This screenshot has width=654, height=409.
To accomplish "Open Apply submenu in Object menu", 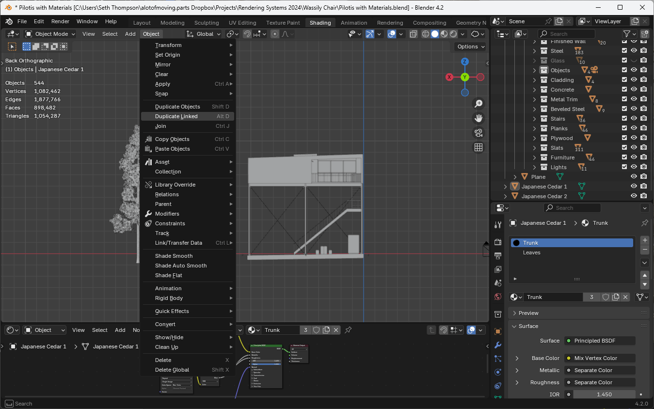I will tap(188, 84).
